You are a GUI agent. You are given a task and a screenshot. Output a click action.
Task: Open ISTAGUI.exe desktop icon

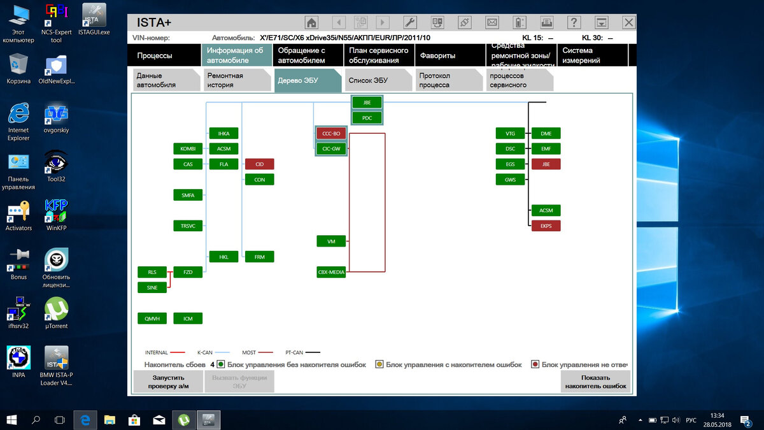pyautogui.click(x=94, y=19)
